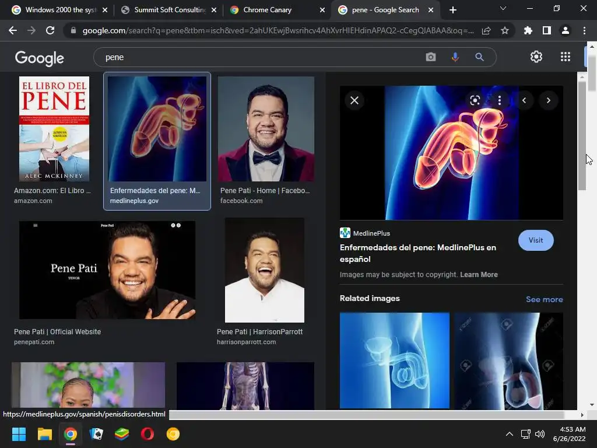
Task: Submit search with the magnifier icon
Action: pyautogui.click(x=479, y=57)
